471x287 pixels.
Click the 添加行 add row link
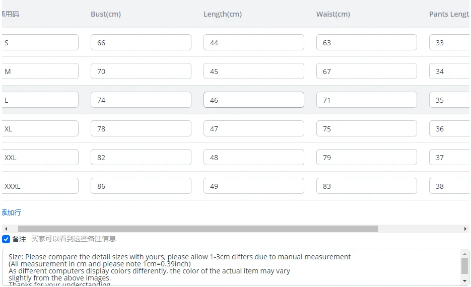[12, 212]
